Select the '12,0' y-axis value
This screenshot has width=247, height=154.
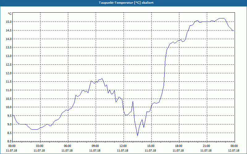point(9,73)
